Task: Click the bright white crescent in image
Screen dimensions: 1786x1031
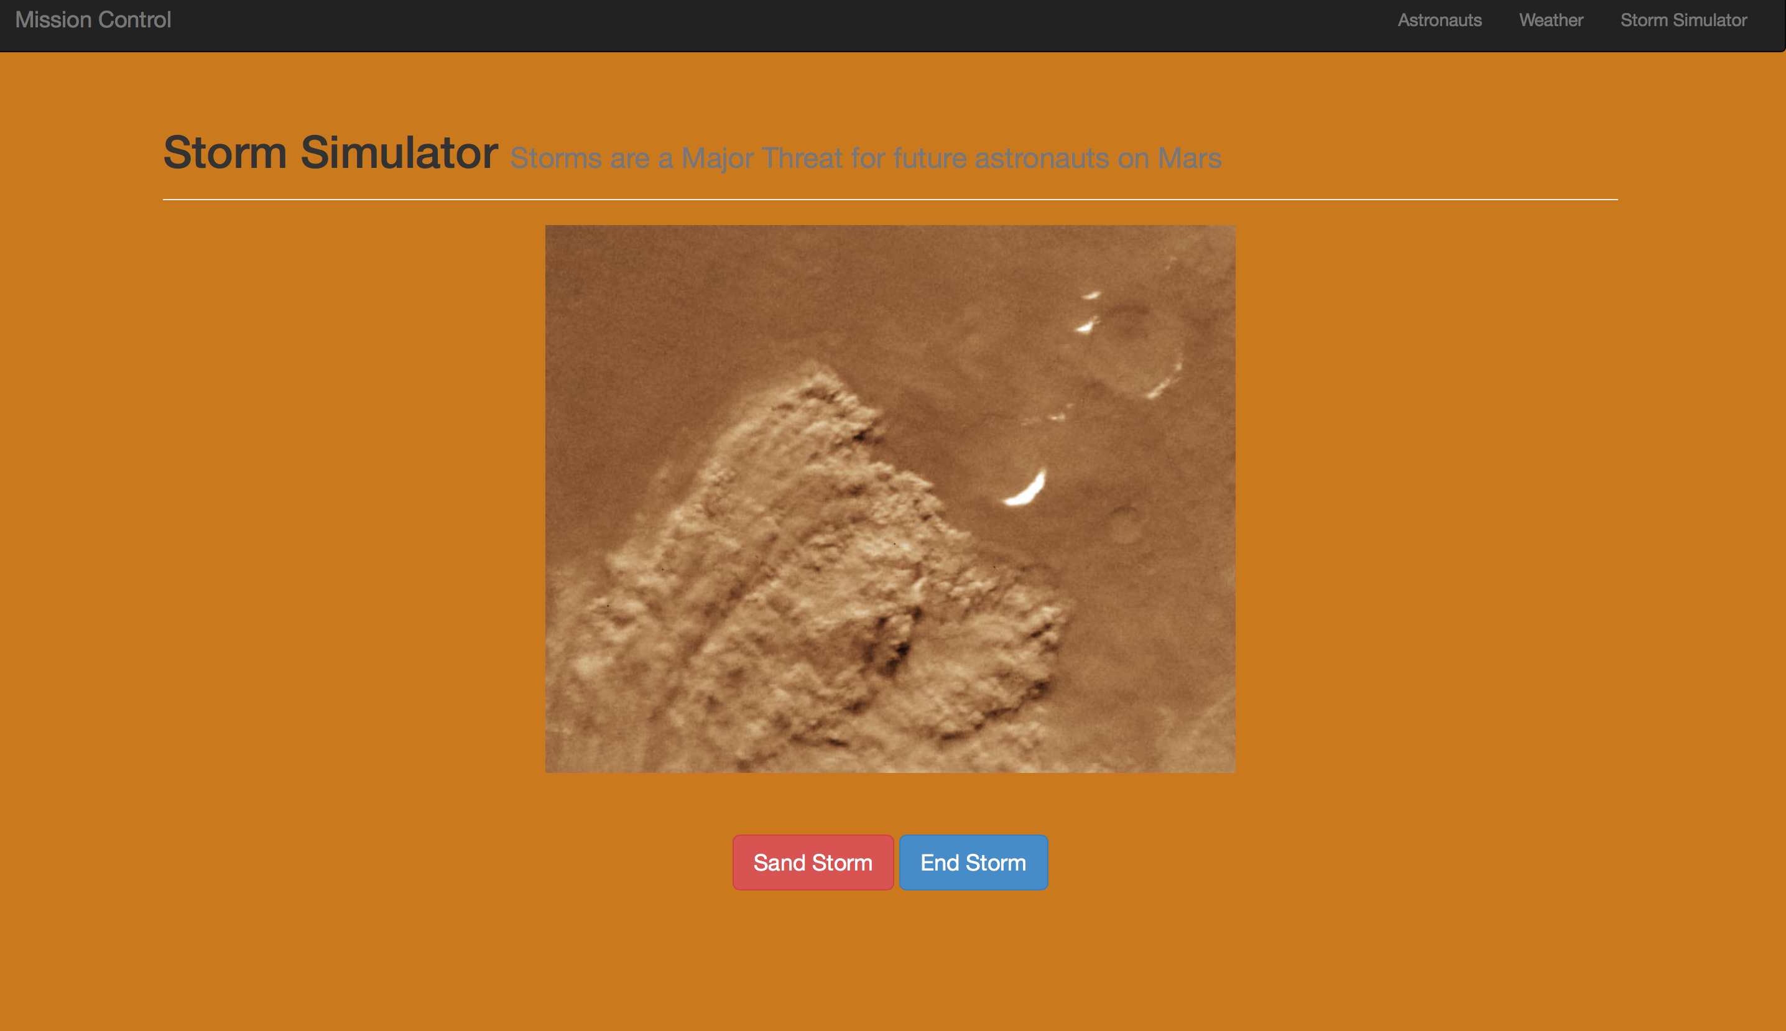Action: (x=1026, y=490)
